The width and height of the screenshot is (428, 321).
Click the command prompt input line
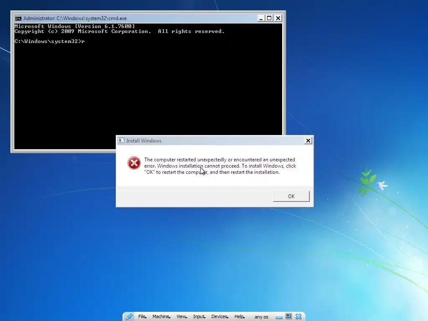tap(49, 41)
